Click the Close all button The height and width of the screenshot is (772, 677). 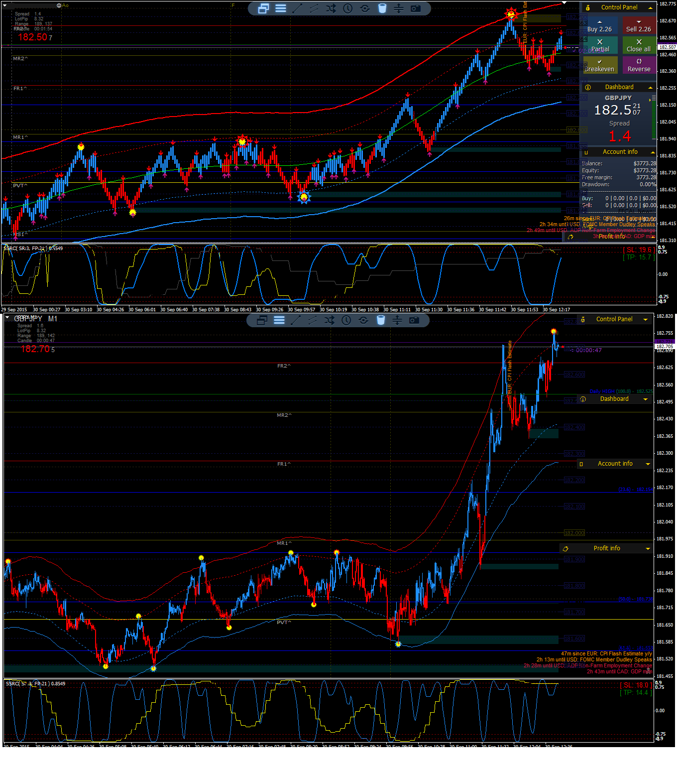click(639, 45)
